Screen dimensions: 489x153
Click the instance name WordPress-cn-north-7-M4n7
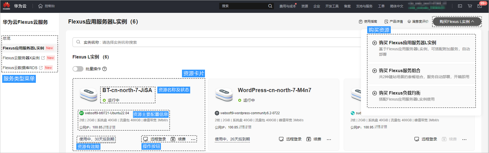pyautogui.click(x=274, y=90)
